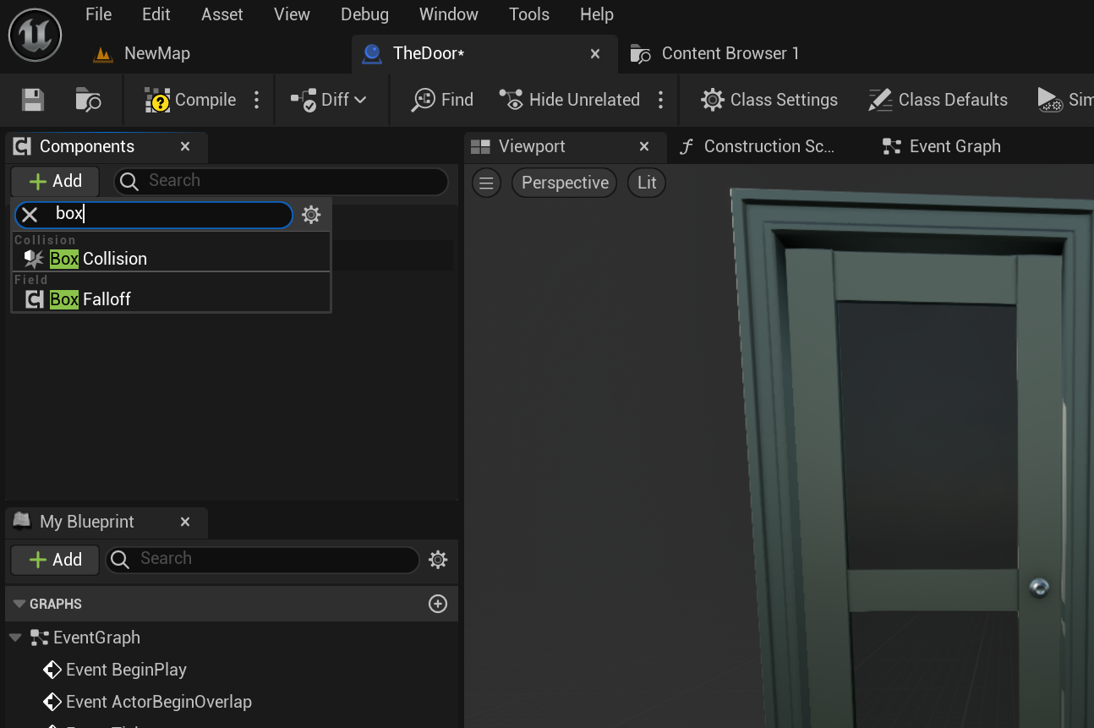The width and height of the screenshot is (1094, 728).
Task: Select Box Collision component
Action: (x=171, y=259)
